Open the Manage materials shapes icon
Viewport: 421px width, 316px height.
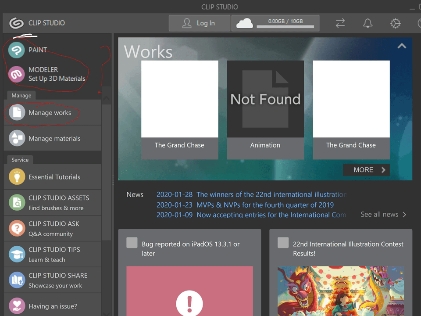[x=17, y=138]
